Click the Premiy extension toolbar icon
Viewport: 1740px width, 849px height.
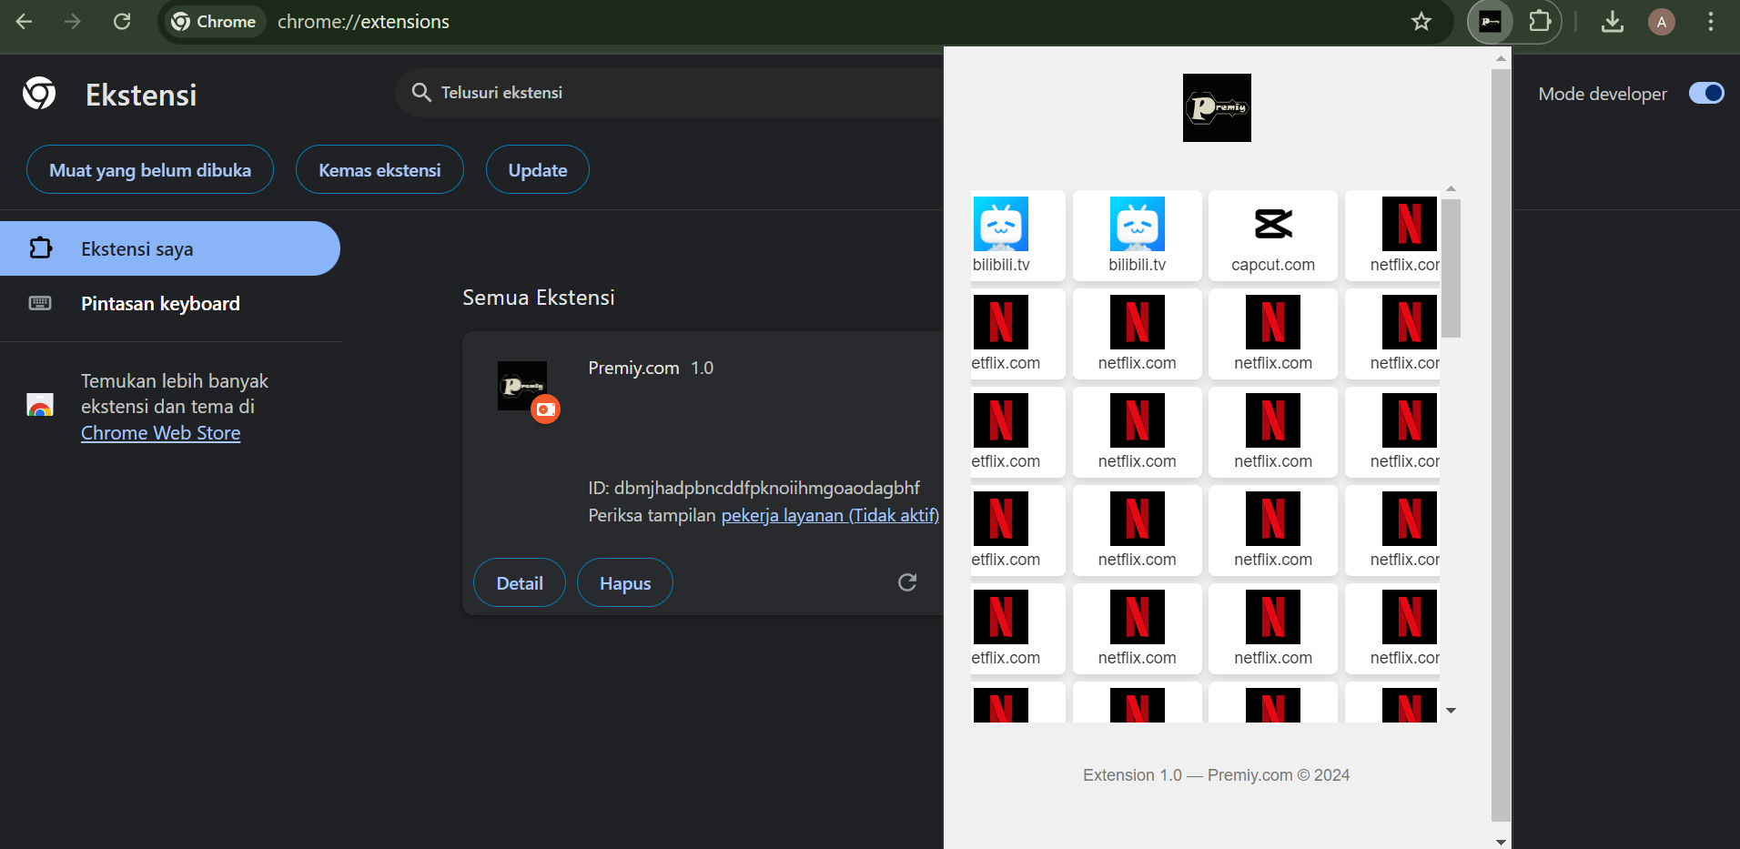point(1491,22)
